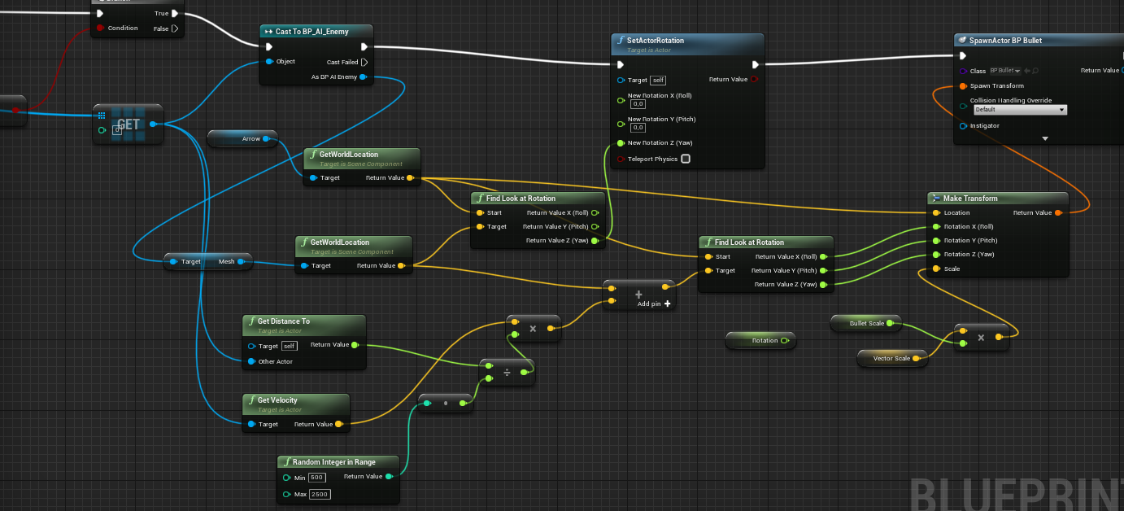1124x511 pixels.
Task: Click the Branch True execution pin
Action: tap(174, 14)
